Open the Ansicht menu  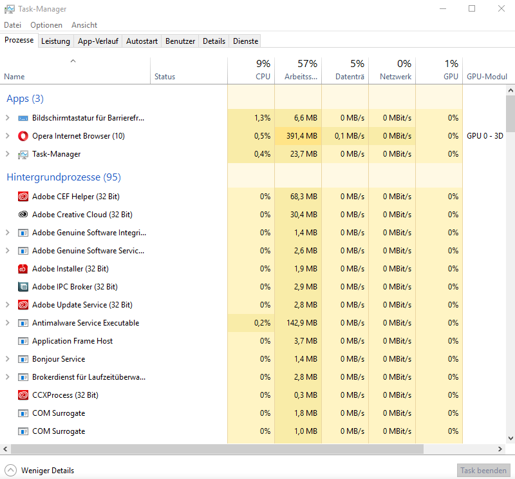[x=84, y=25]
